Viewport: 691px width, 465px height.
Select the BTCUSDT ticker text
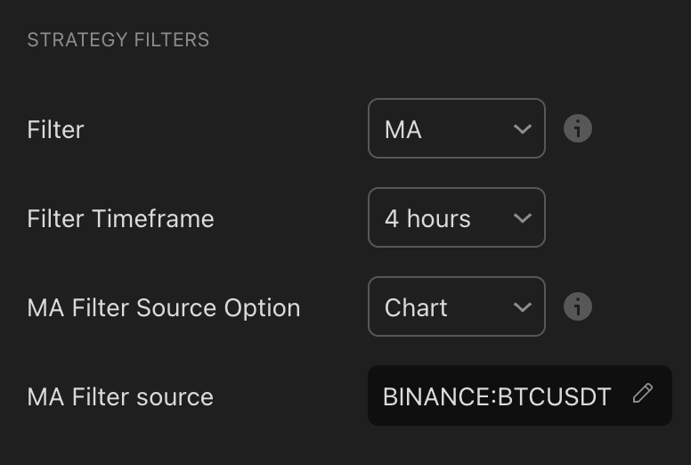point(555,396)
